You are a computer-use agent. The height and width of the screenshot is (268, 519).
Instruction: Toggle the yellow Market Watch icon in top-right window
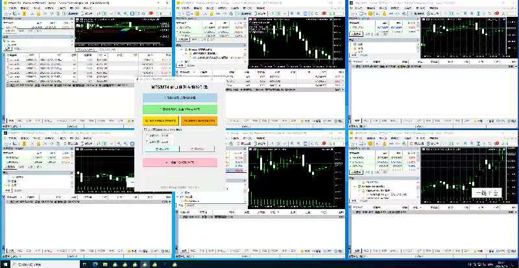pos(370,14)
